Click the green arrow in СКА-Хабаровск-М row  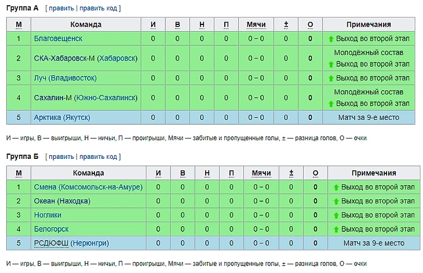[331, 64]
